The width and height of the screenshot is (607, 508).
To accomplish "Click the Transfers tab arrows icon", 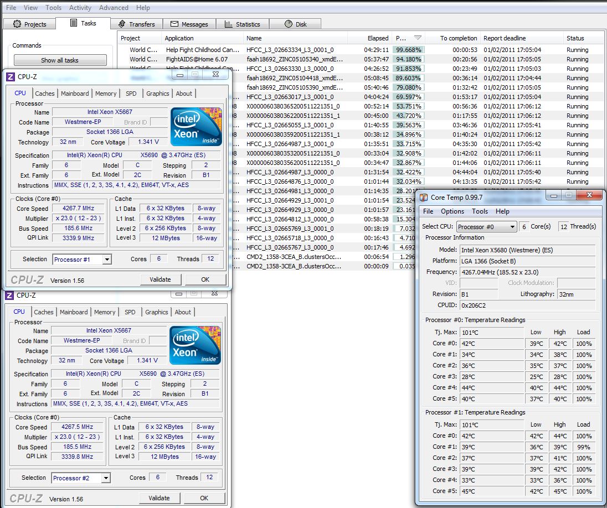I will pyautogui.click(x=122, y=24).
